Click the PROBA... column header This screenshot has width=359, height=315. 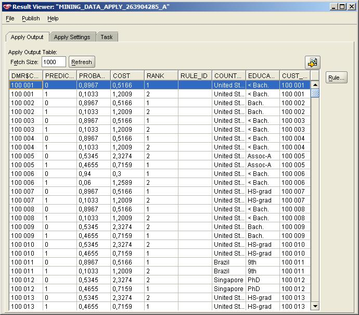click(94, 76)
